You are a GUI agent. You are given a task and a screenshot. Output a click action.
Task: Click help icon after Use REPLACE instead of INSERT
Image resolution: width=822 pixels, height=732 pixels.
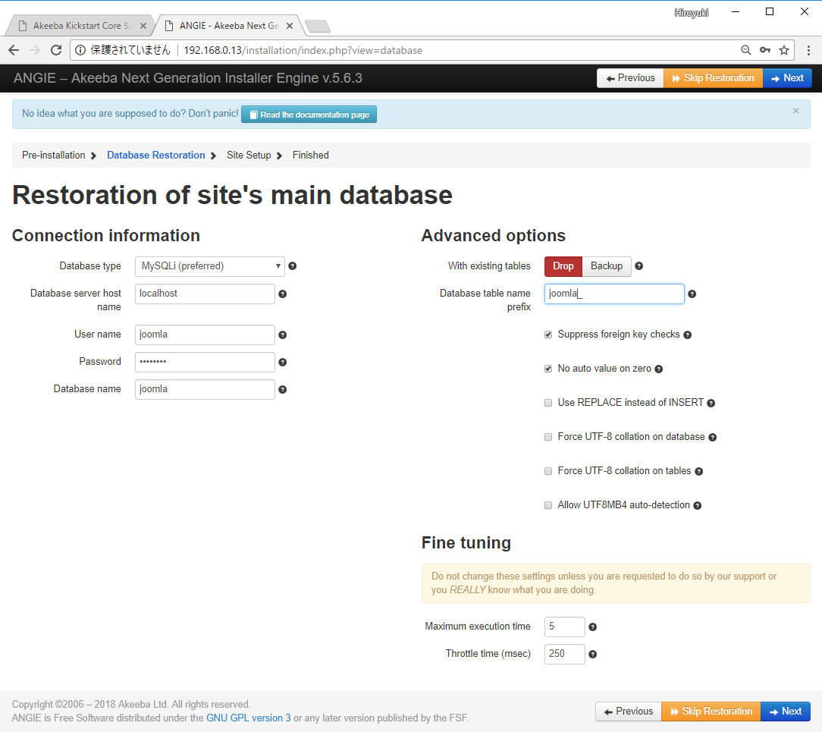[711, 403]
